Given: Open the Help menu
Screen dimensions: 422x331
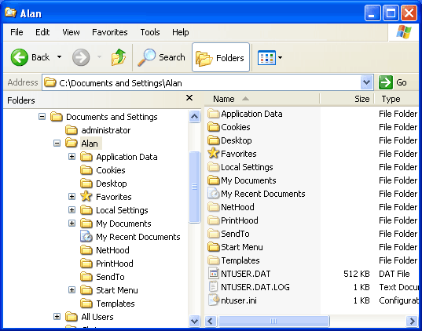Looking at the screenshot, I should coord(181,32).
